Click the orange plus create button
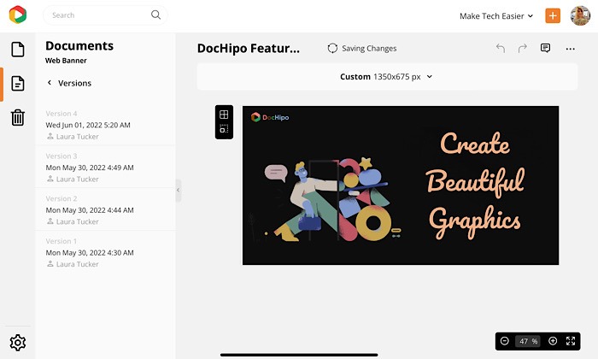The height and width of the screenshot is (359, 598). (553, 15)
